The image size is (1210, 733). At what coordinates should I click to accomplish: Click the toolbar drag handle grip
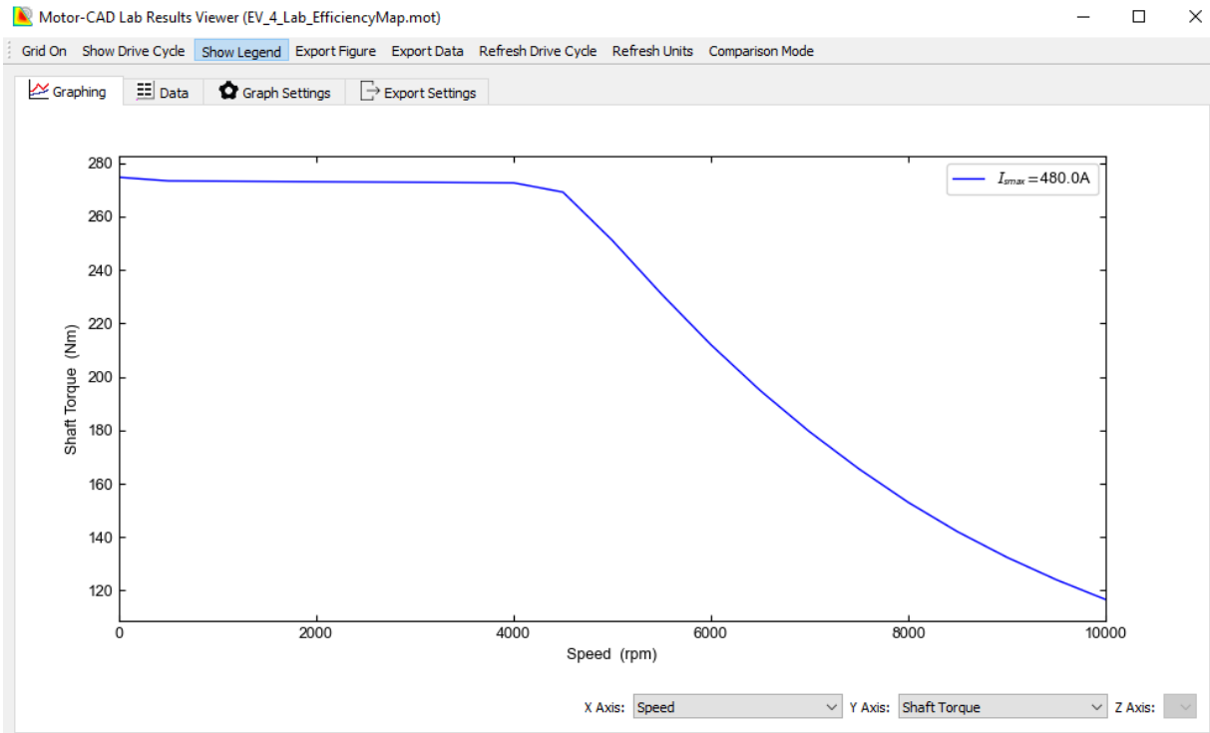(x=10, y=51)
